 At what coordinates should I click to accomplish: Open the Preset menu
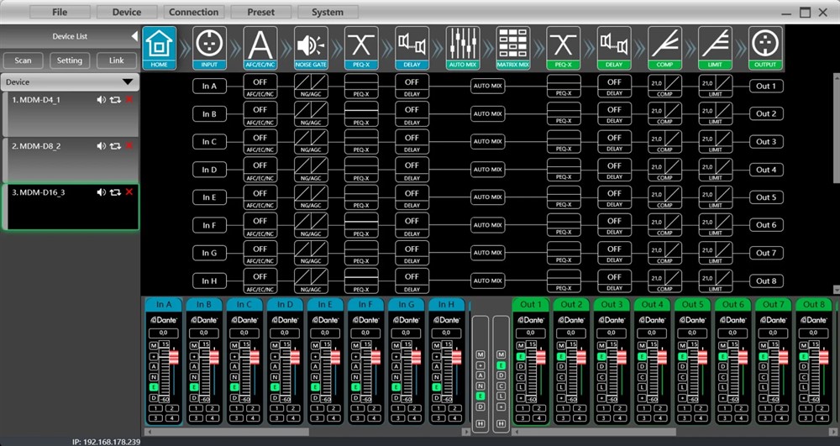(x=260, y=13)
